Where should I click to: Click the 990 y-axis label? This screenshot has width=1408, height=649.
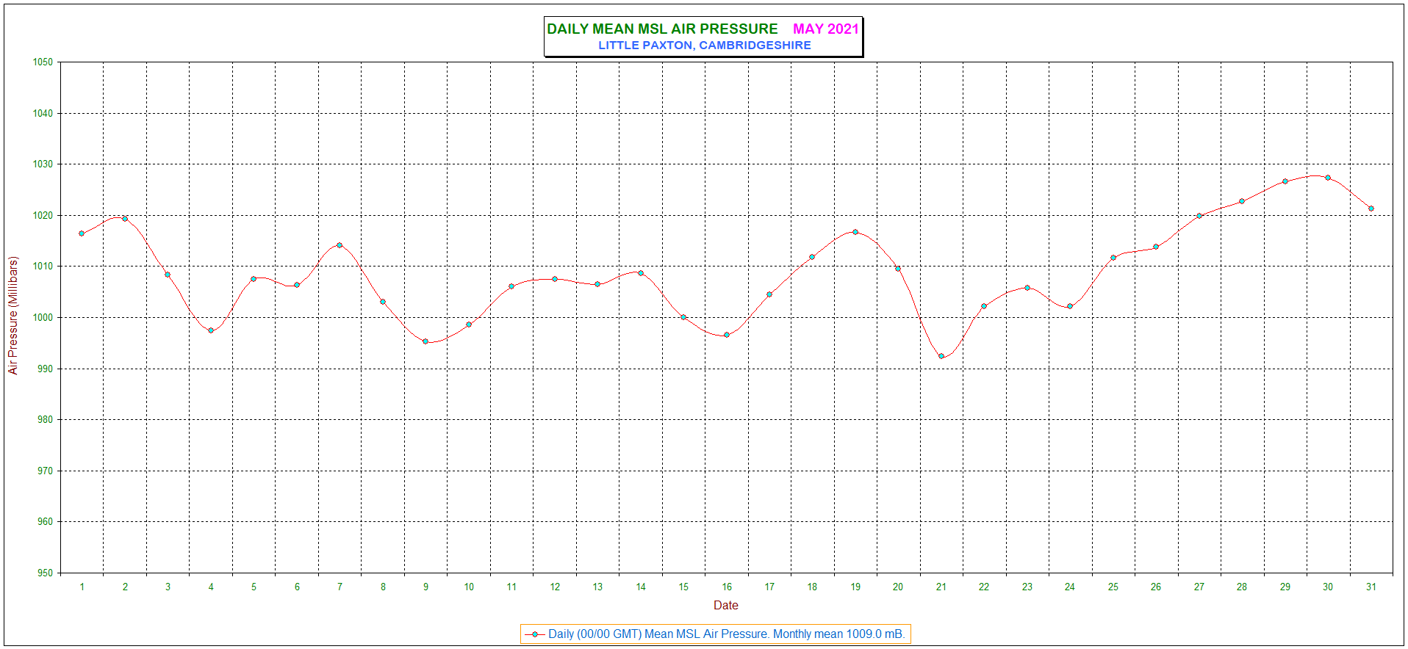point(46,369)
